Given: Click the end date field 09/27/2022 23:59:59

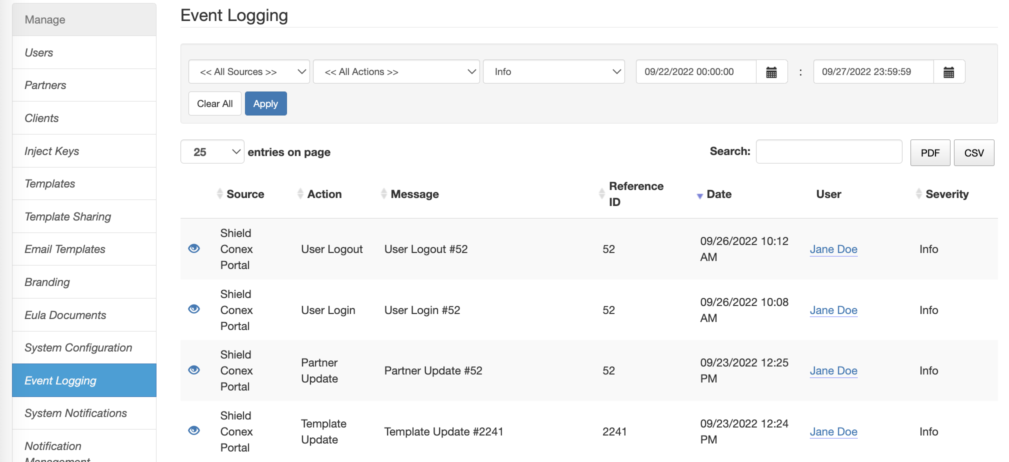Looking at the screenshot, I should pyautogui.click(x=873, y=71).
